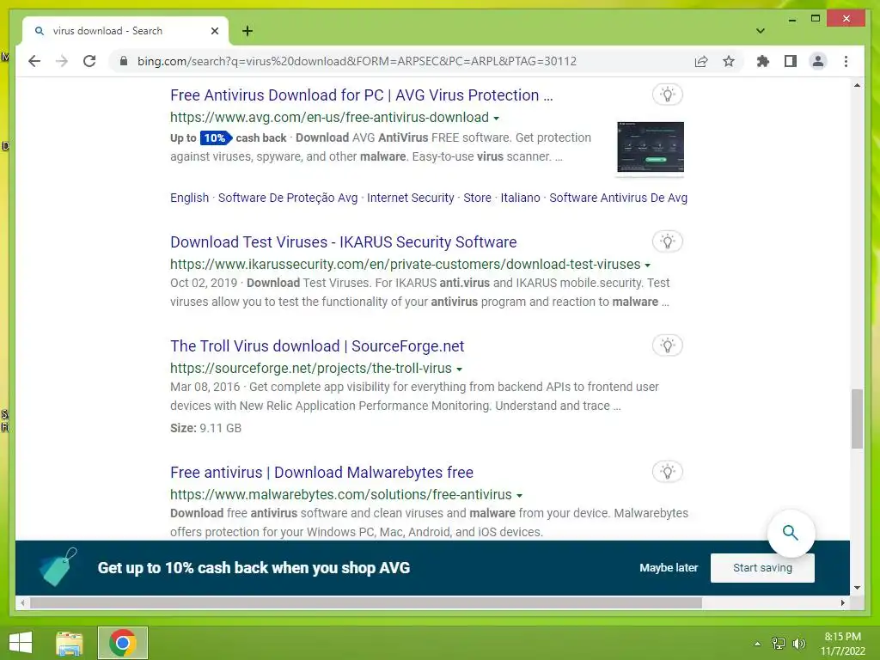The image size is (880, 660).
Task: Click the lightbulb icon beside IKARUS result
Action: 667,241
